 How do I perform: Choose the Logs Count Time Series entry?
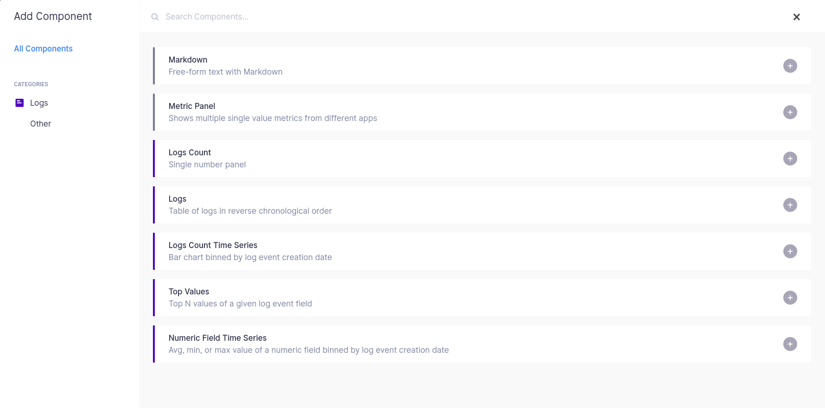pos(482,251)
